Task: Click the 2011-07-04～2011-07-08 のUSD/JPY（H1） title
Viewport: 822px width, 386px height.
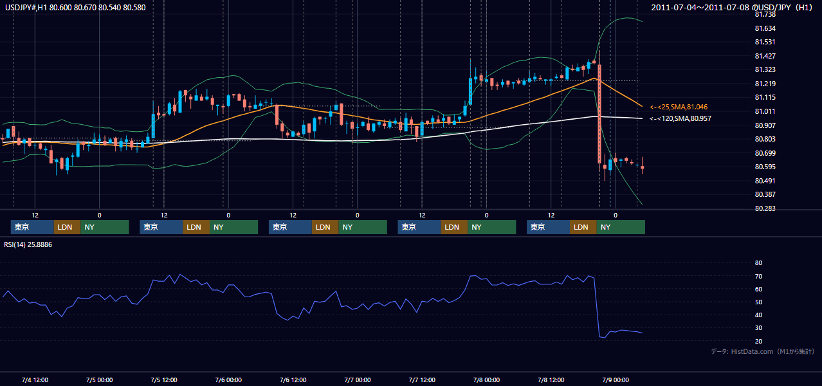Action: [x=733, y=7]
